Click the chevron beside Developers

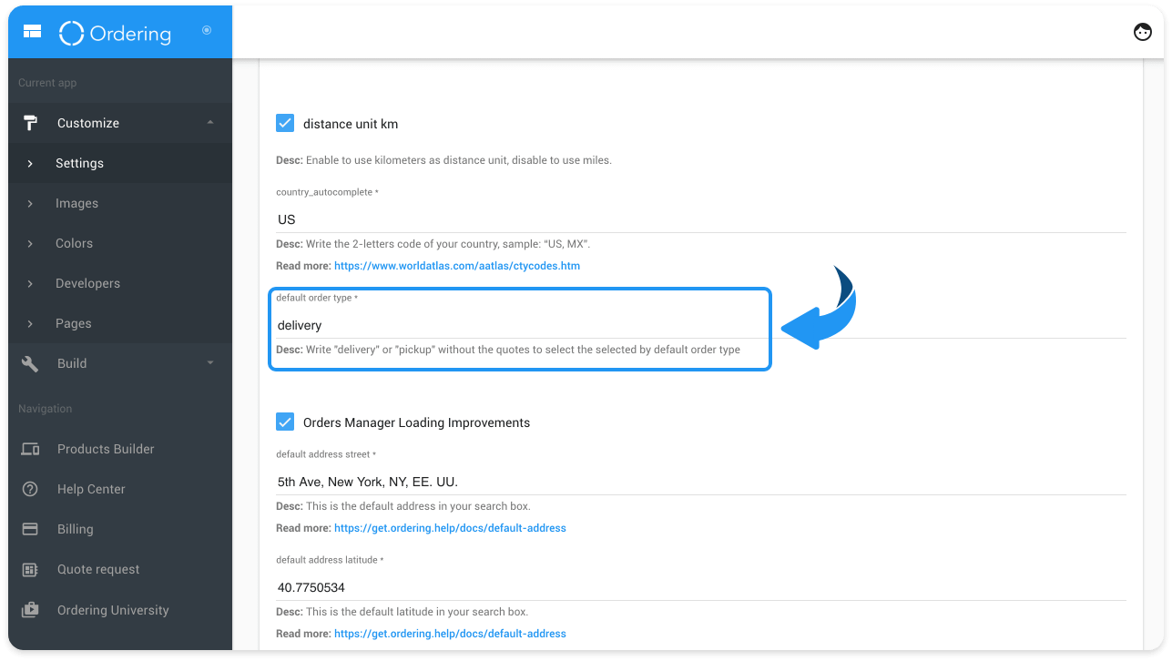click(x=30, y=283)
